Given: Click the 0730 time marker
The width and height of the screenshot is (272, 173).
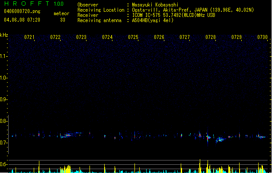Looking at the screenshot, I should pos(262,37).
